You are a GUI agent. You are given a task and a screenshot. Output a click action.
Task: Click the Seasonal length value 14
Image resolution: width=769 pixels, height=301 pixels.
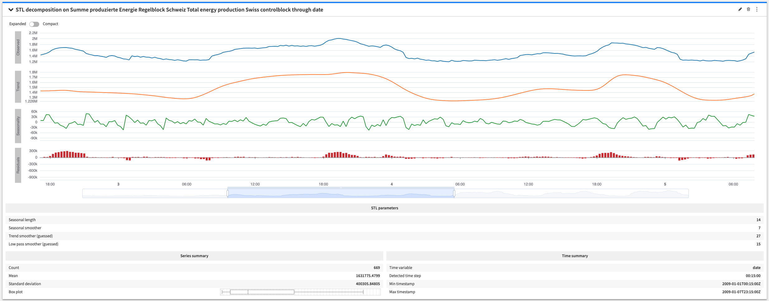758,220
